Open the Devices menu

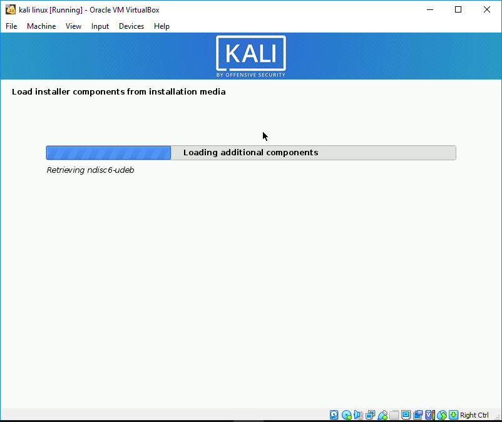point(131,26)
